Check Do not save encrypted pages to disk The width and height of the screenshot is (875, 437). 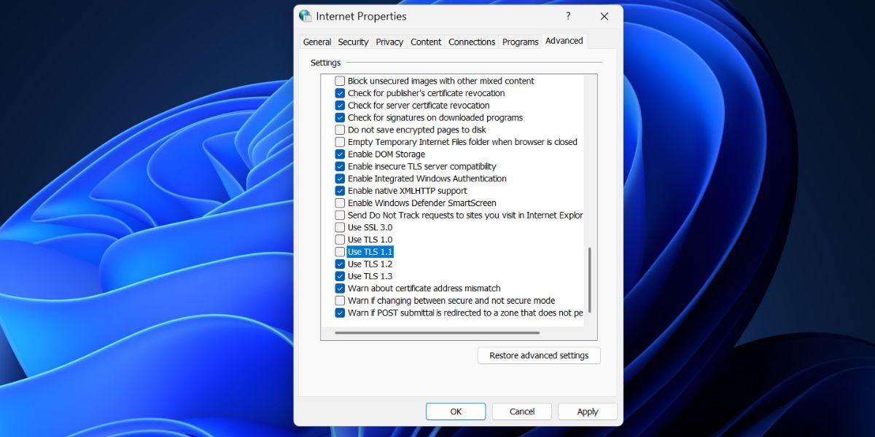pyautogui.click(x=340, y=130)
